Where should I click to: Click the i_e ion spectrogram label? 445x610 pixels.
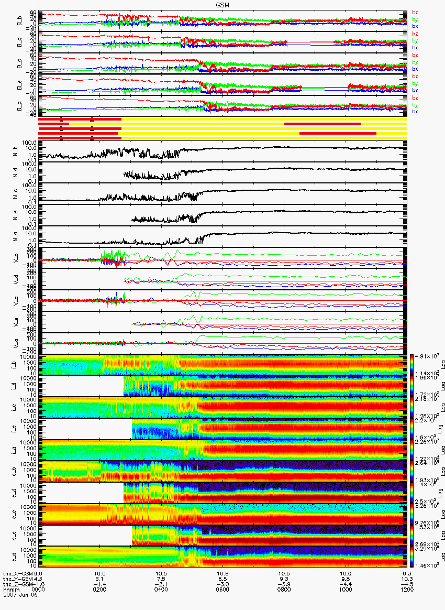click(14, 429)
